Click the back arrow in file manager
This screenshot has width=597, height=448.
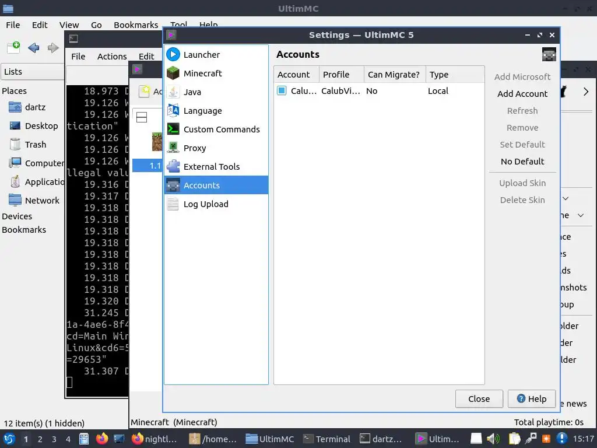33,48
